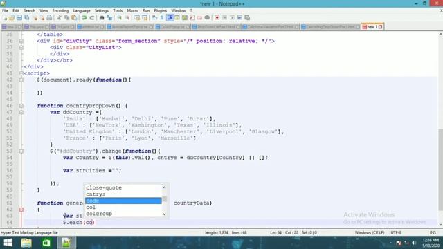Toggle INS/OVR mode in the status bar
443x249 pixels.
pos(433,232)
